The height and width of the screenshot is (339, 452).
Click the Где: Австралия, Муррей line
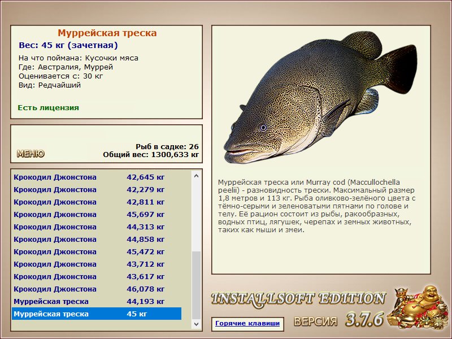tap(66, 67)
